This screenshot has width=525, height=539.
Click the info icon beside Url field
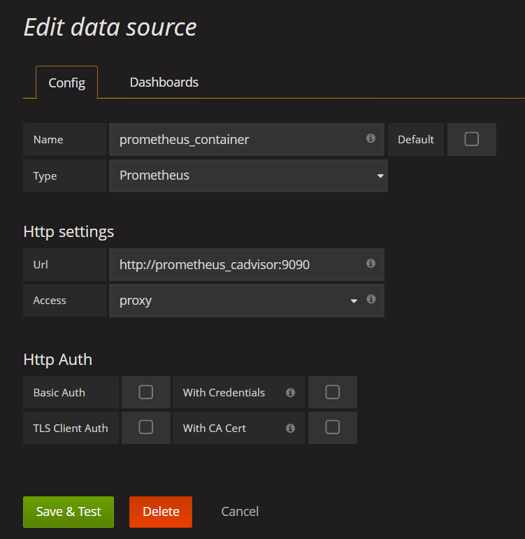coord(371,264)
